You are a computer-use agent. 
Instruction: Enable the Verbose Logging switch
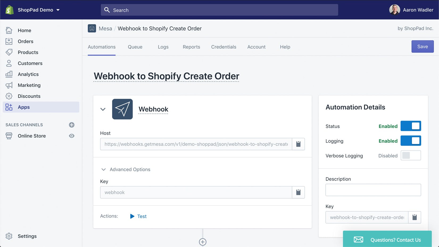click(x=411, y=156)
